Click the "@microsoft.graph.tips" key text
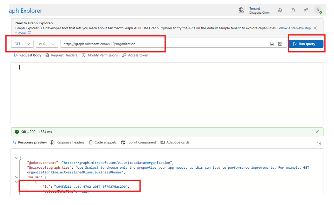This screenshot has height=205, width=334. point(49,168)
